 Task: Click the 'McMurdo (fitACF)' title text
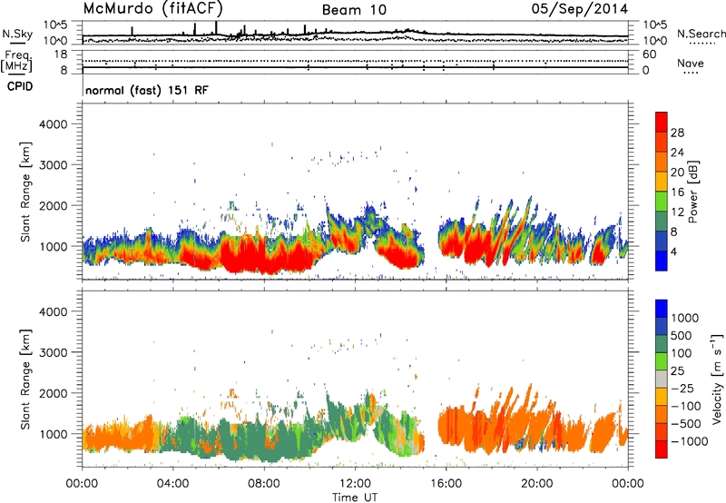coord(153,9)
